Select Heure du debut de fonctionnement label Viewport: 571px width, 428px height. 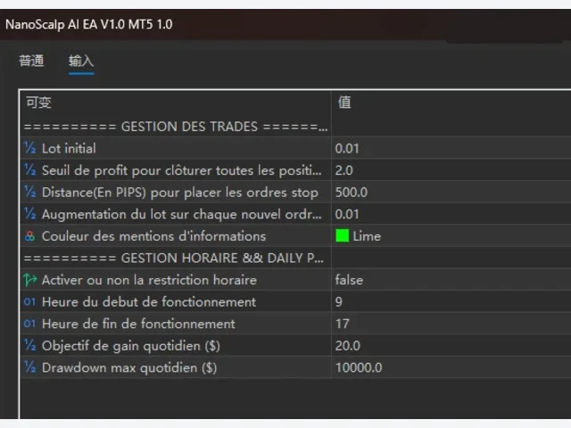click(149, 301)
